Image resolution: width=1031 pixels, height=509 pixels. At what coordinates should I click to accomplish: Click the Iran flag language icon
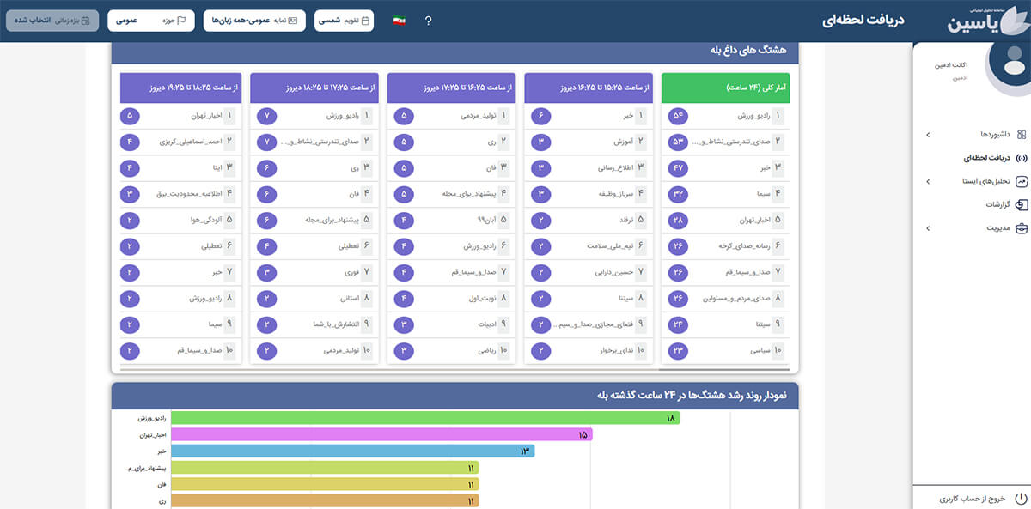[x=399, y=21]
